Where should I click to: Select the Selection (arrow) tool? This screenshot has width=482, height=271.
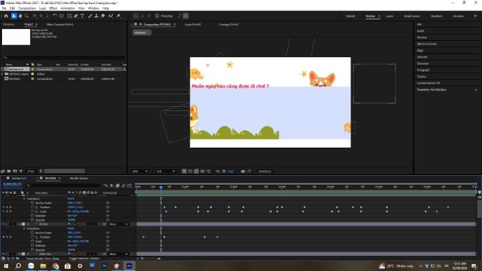click(14, 16)
